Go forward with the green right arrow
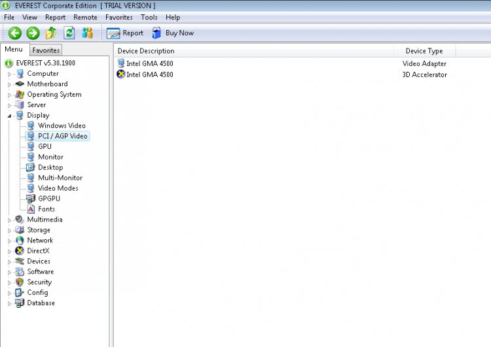 pos(33,33)
